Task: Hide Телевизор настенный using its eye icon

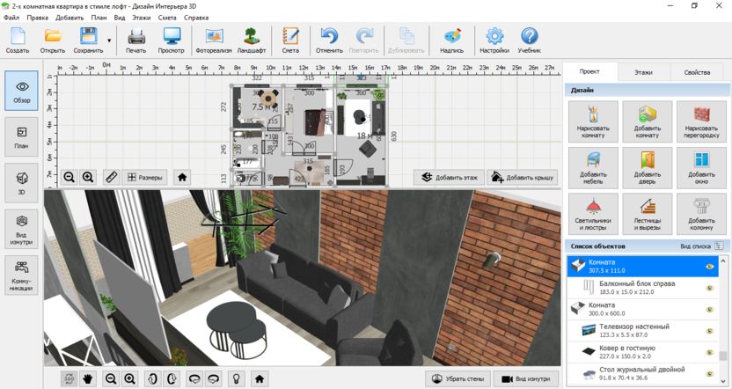Action: pyautogui.click(x=709, y=330)
